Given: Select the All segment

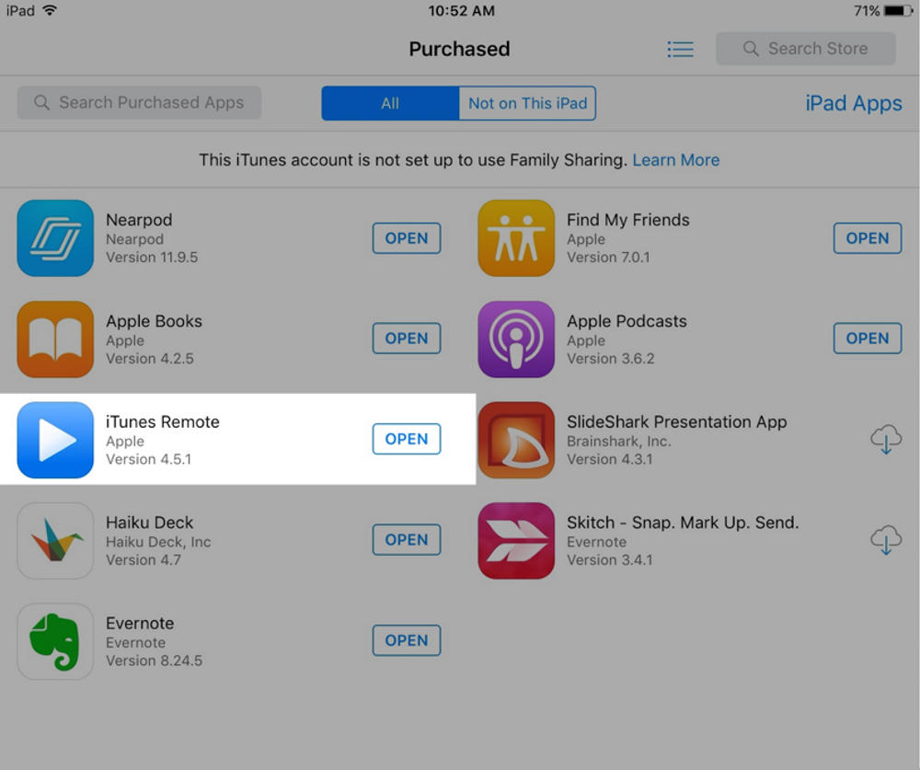Looking at the screenshot, I should 390,103.
